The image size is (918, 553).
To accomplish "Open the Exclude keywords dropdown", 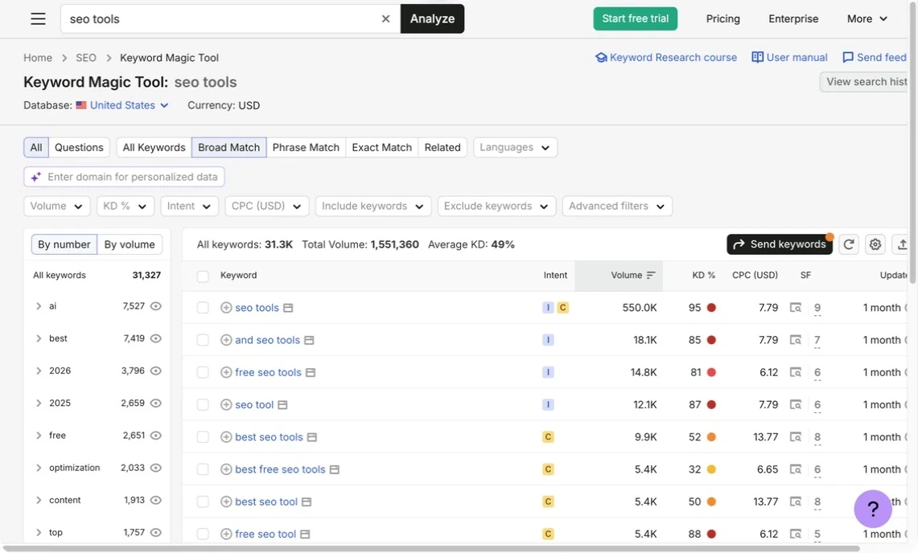I will pos(496,206).
